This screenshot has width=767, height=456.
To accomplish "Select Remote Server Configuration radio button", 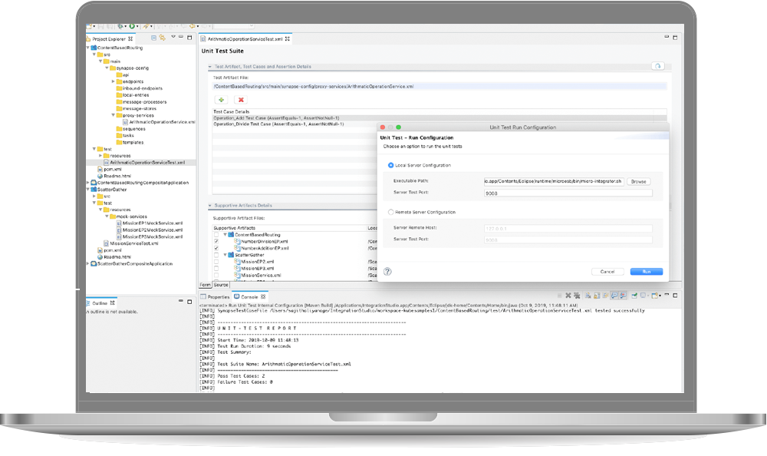I will 390,212.
